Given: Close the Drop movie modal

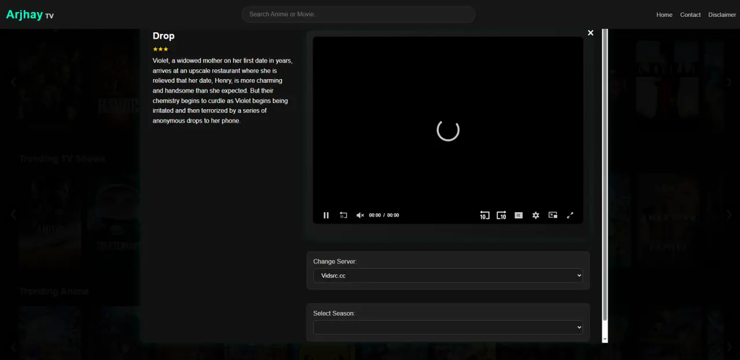Looking at the screenshot, I should (590, 33).
